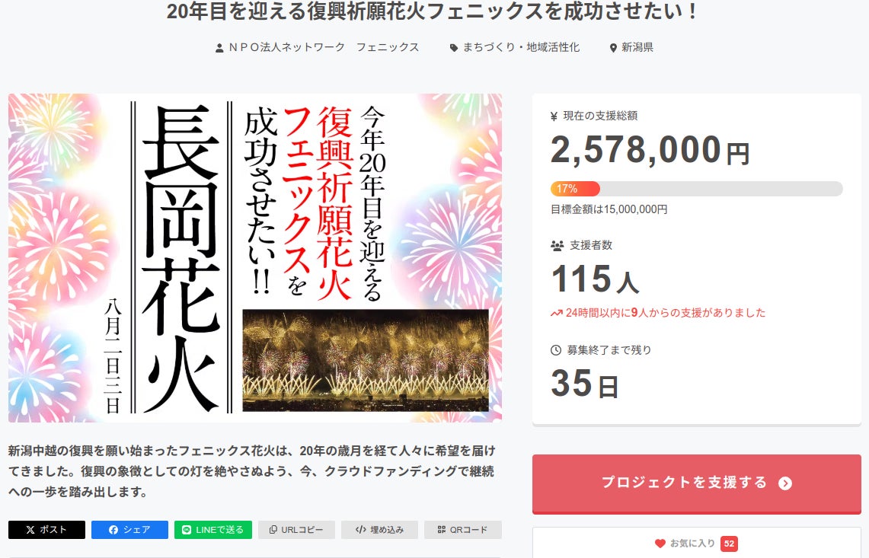Click the URL copy icon

pyautogui.click(x=273, y=530)
